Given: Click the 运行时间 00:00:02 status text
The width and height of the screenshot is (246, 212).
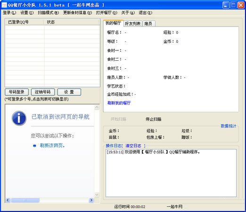Looking at the screenshot, I should coord(130,207).
